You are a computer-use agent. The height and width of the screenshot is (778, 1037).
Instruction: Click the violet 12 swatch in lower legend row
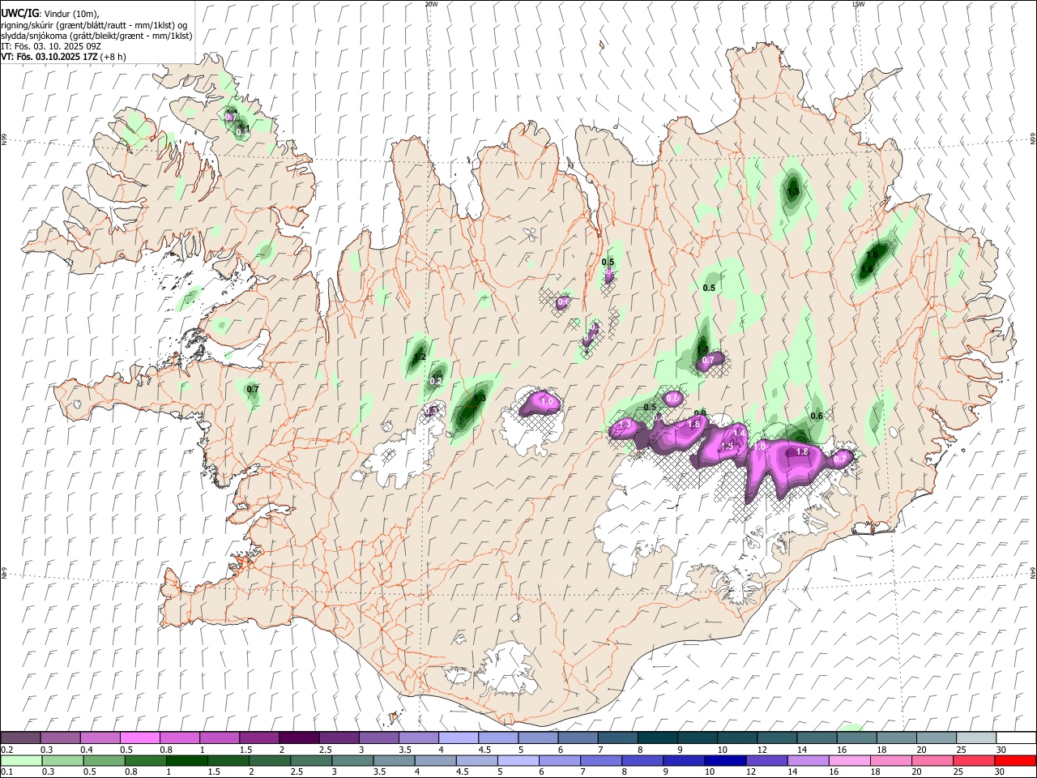pos(765,761)
